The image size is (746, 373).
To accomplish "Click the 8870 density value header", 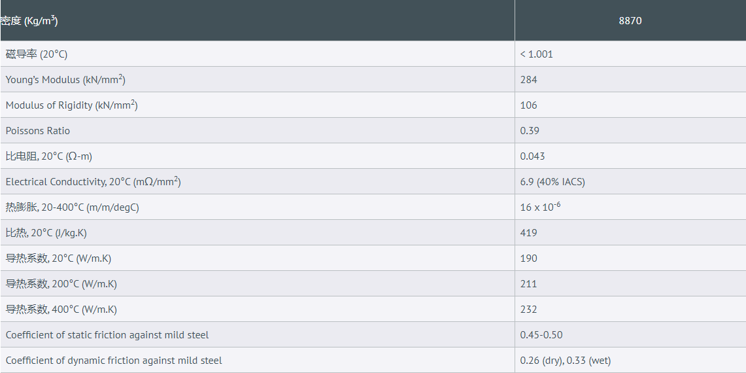I will point(630,21).
